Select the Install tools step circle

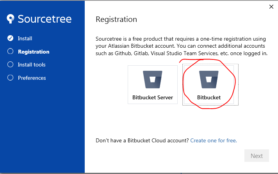[x=10, y=65]
